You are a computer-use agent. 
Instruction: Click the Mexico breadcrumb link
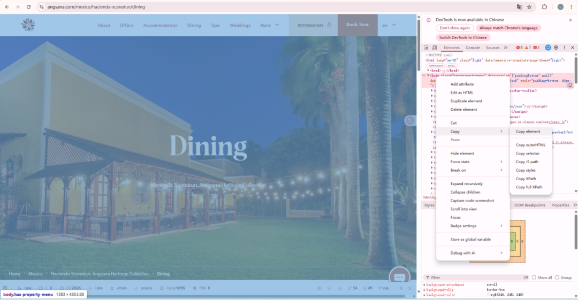coord(35,274)
